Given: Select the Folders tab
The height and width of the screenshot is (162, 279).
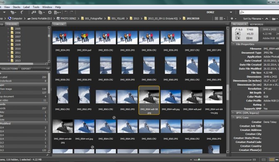Looking at the screenshot, I should [12, 25].
